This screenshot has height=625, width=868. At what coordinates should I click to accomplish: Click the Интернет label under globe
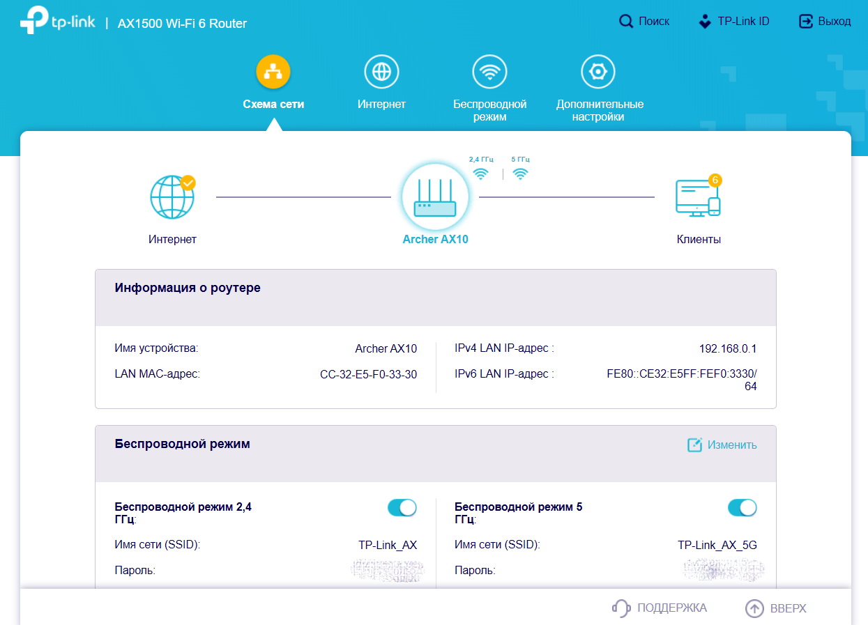point(172,240)
